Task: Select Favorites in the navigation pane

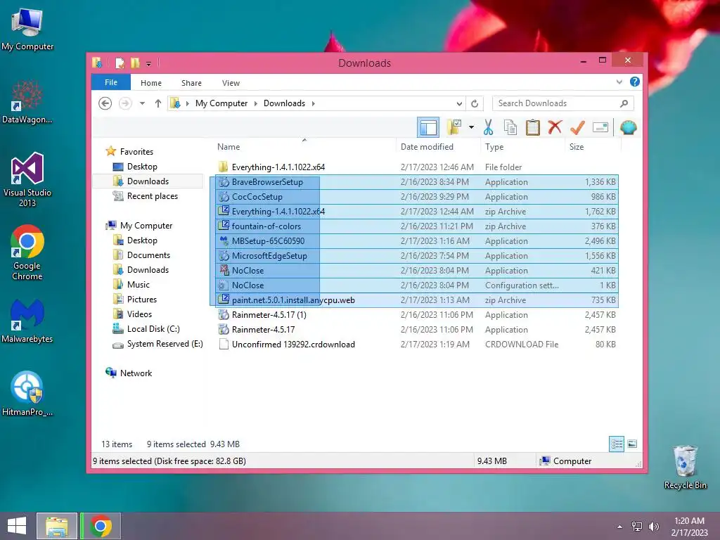Action: pos(136,152)
